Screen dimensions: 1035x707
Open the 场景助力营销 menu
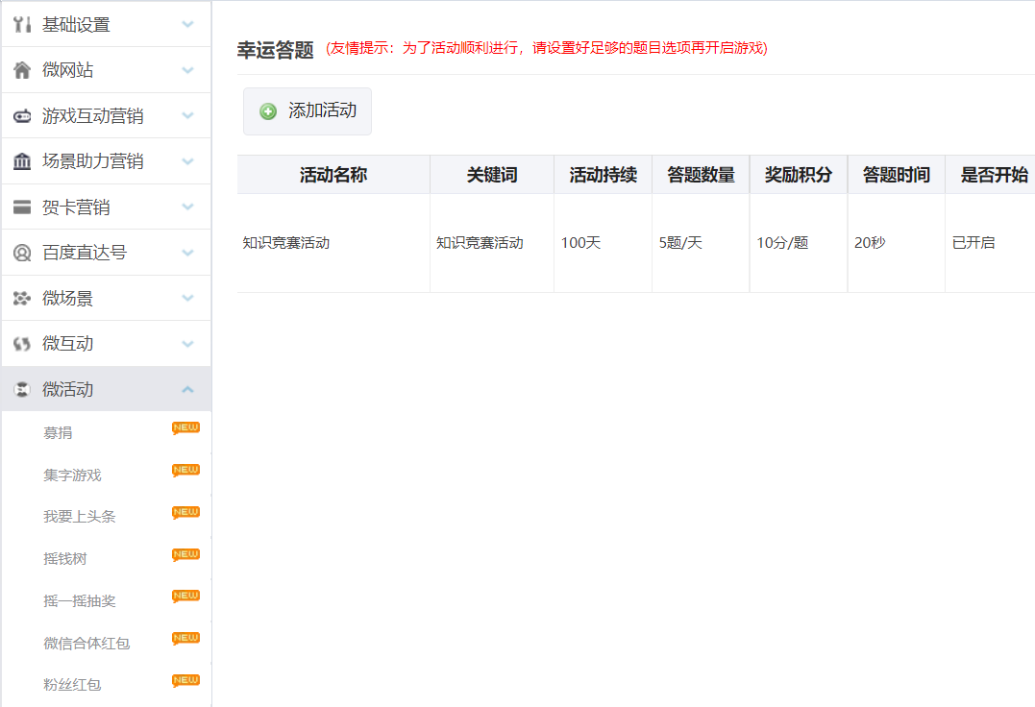click(x=106, y=161)
